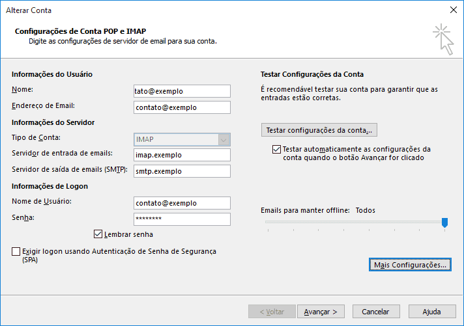Focus the Senha password field
This screenshot has height=326, width=464.
pyautogui.click(x=182, y=219)
